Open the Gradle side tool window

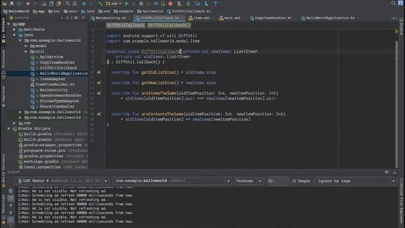(401, 27)
